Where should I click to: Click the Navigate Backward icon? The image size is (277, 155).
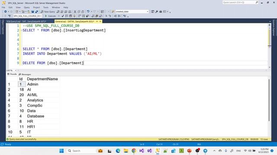pos(6,12)
